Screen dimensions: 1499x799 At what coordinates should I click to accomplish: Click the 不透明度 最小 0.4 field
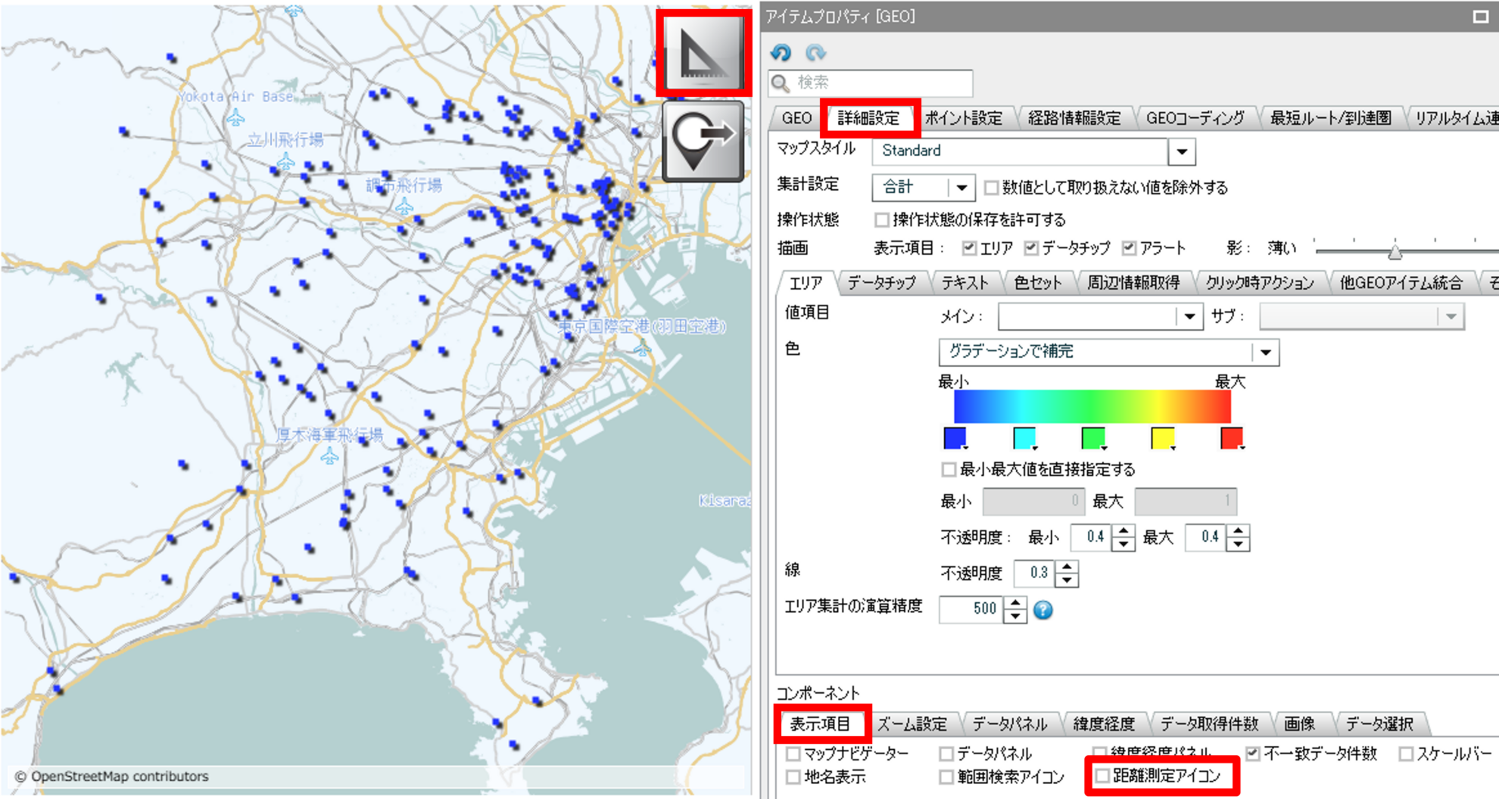(x=1092, y=537)
